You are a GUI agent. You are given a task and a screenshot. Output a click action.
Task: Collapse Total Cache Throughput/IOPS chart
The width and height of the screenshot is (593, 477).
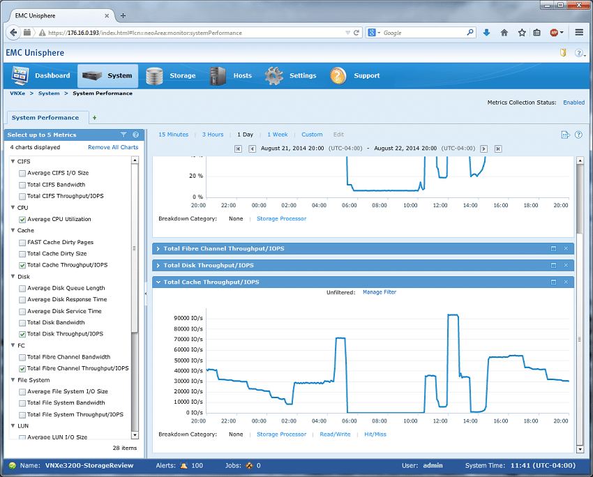158,282
